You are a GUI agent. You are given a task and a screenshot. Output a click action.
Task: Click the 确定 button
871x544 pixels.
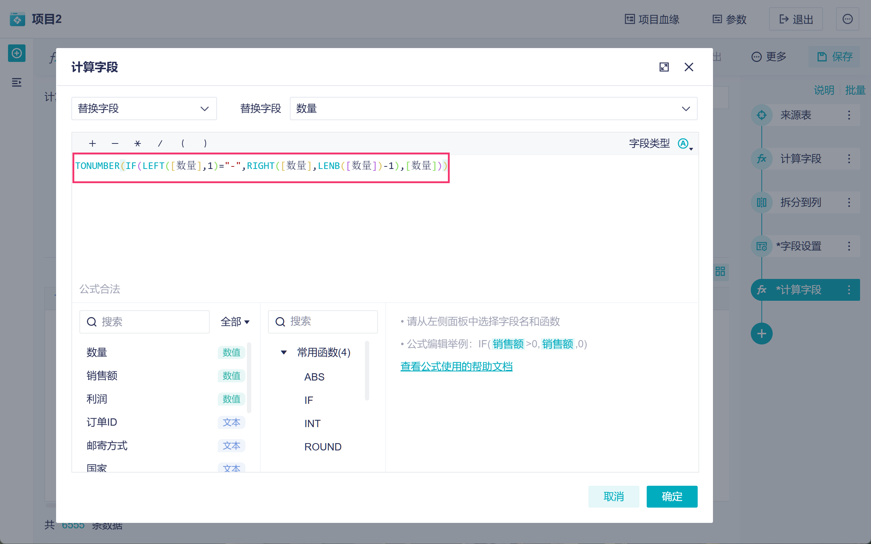pyautogui.click(x=671, y=496)
